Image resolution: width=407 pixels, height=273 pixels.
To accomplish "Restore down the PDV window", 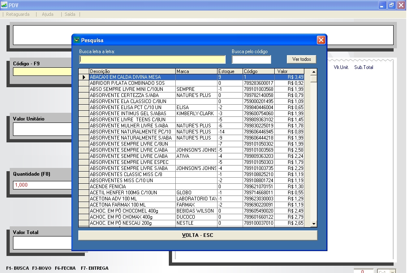I will [392, 5].
